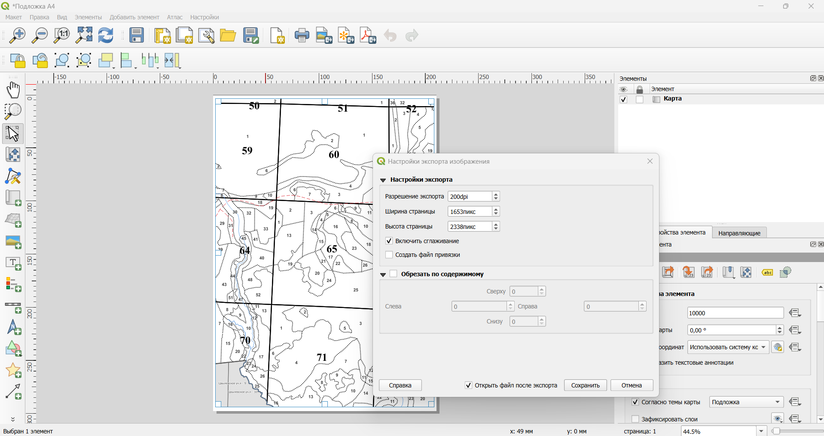Select the Add label tool
Image resolution: width=824 pixels, height=436 pixels.
13,263
